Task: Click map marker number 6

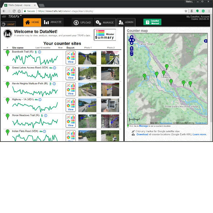Action: pos(183,83)
